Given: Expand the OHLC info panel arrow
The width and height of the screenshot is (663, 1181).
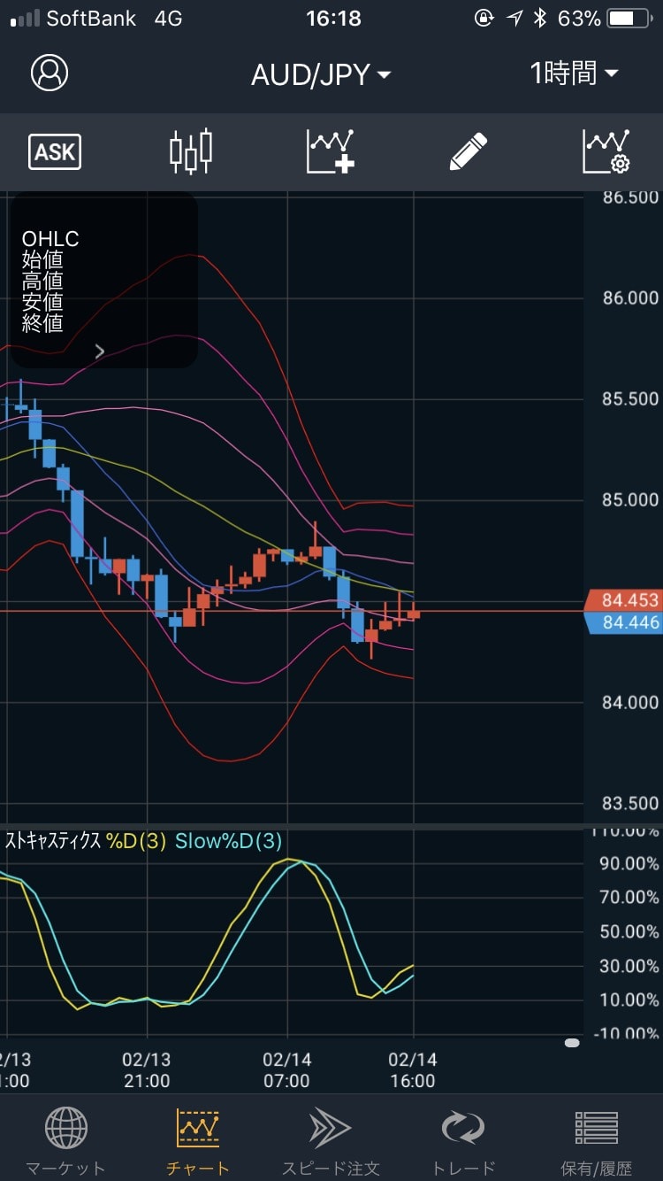Looking at the screenshot, I should point(100,351).
